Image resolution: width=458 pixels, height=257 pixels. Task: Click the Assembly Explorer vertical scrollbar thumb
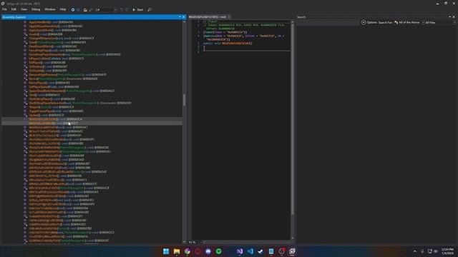coord(184,100)
